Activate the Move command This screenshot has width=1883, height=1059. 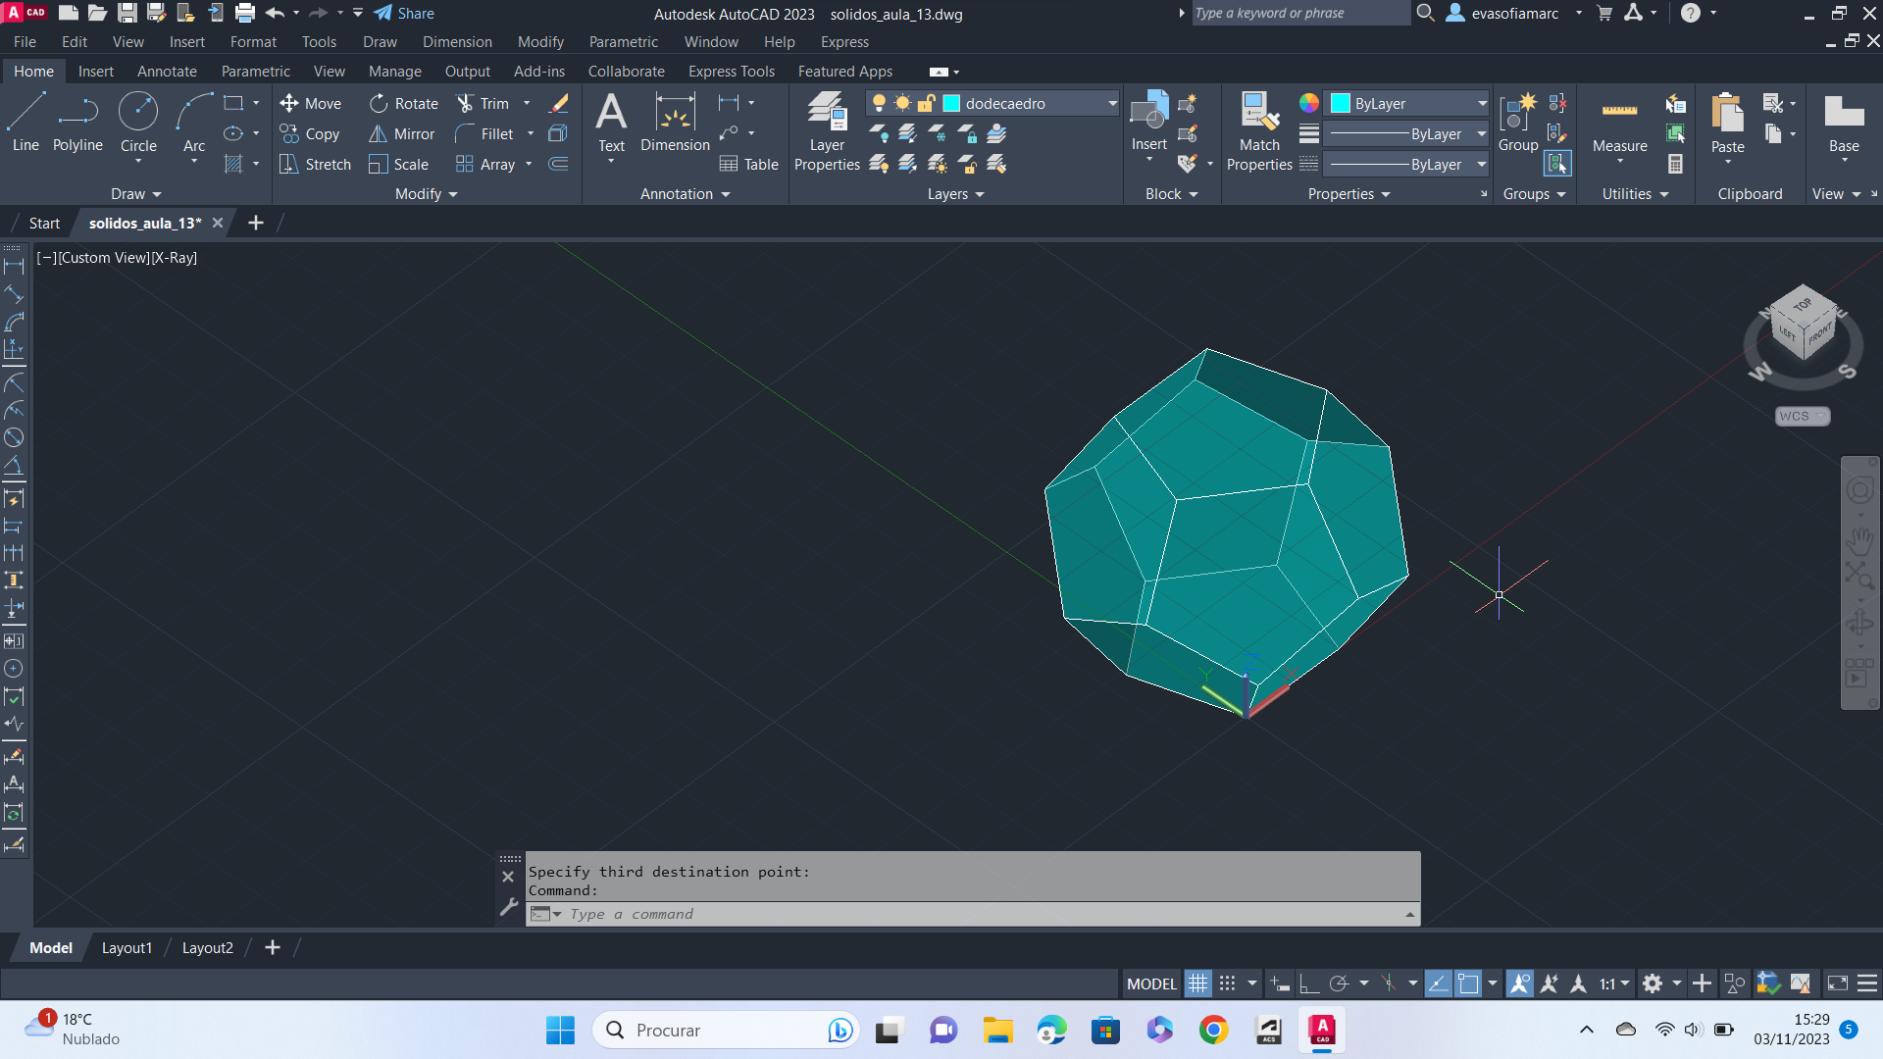click(x=310, y=103)
